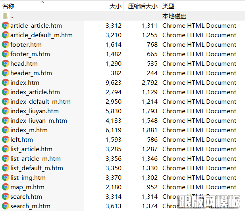Sort list by the 类型 column header

coord(168,6)
